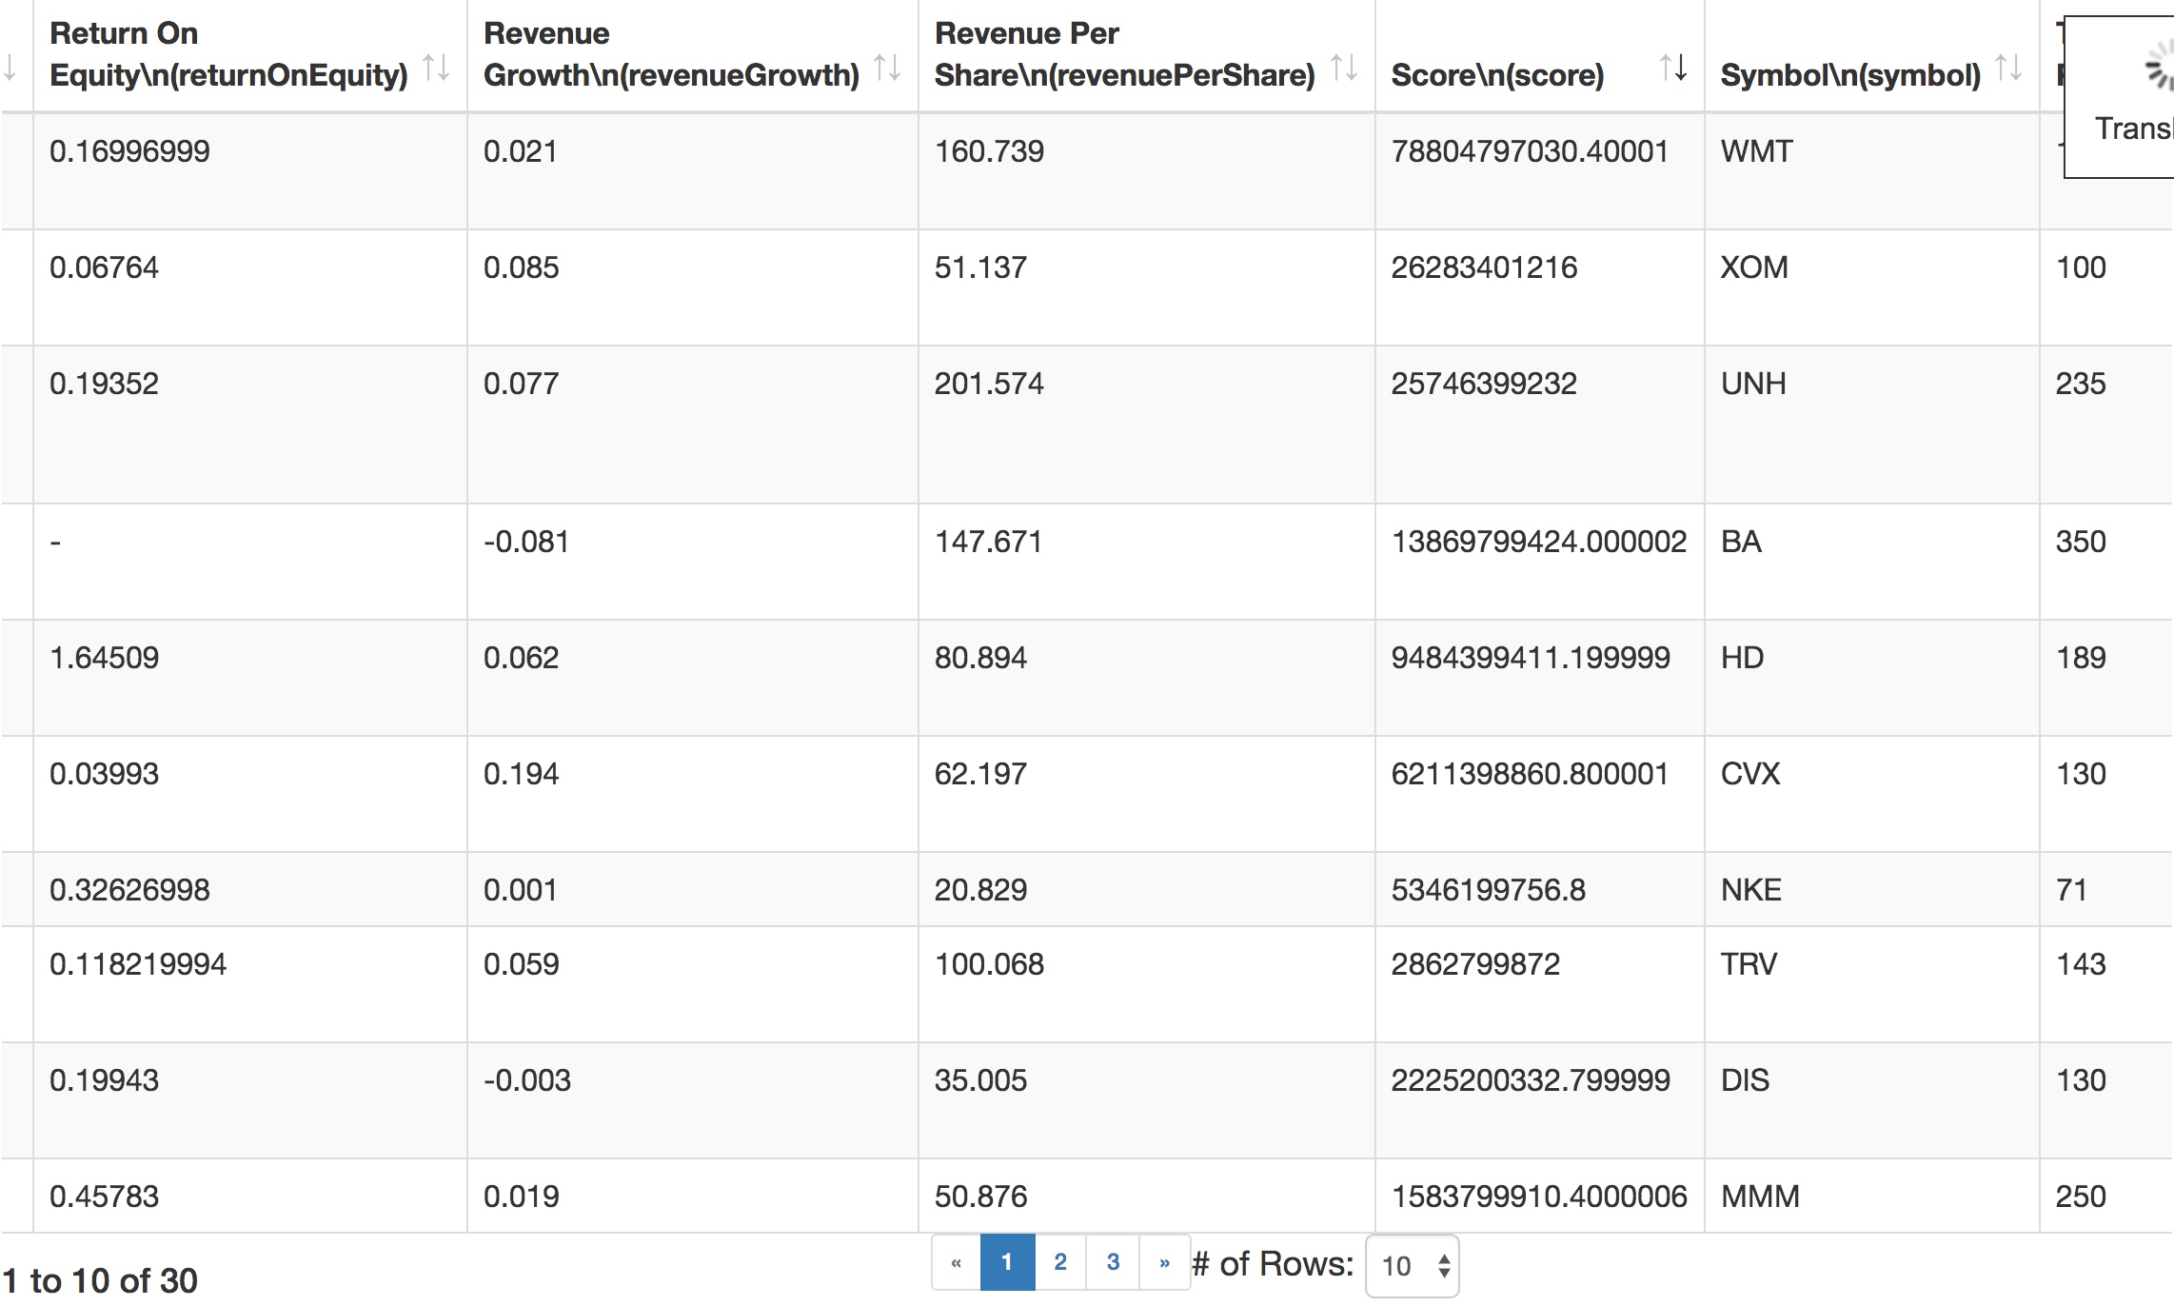Image resolution: width=2174 pixels, height=1306 pixels.
Task: Go to pagination page 3
Action: coord(1113,1262)
